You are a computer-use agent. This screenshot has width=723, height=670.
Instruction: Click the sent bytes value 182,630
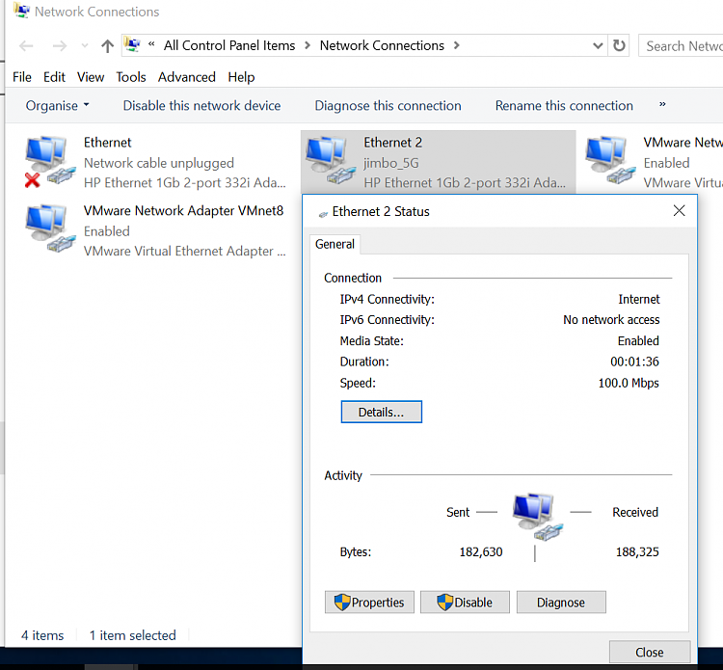[x=480, y=552]
